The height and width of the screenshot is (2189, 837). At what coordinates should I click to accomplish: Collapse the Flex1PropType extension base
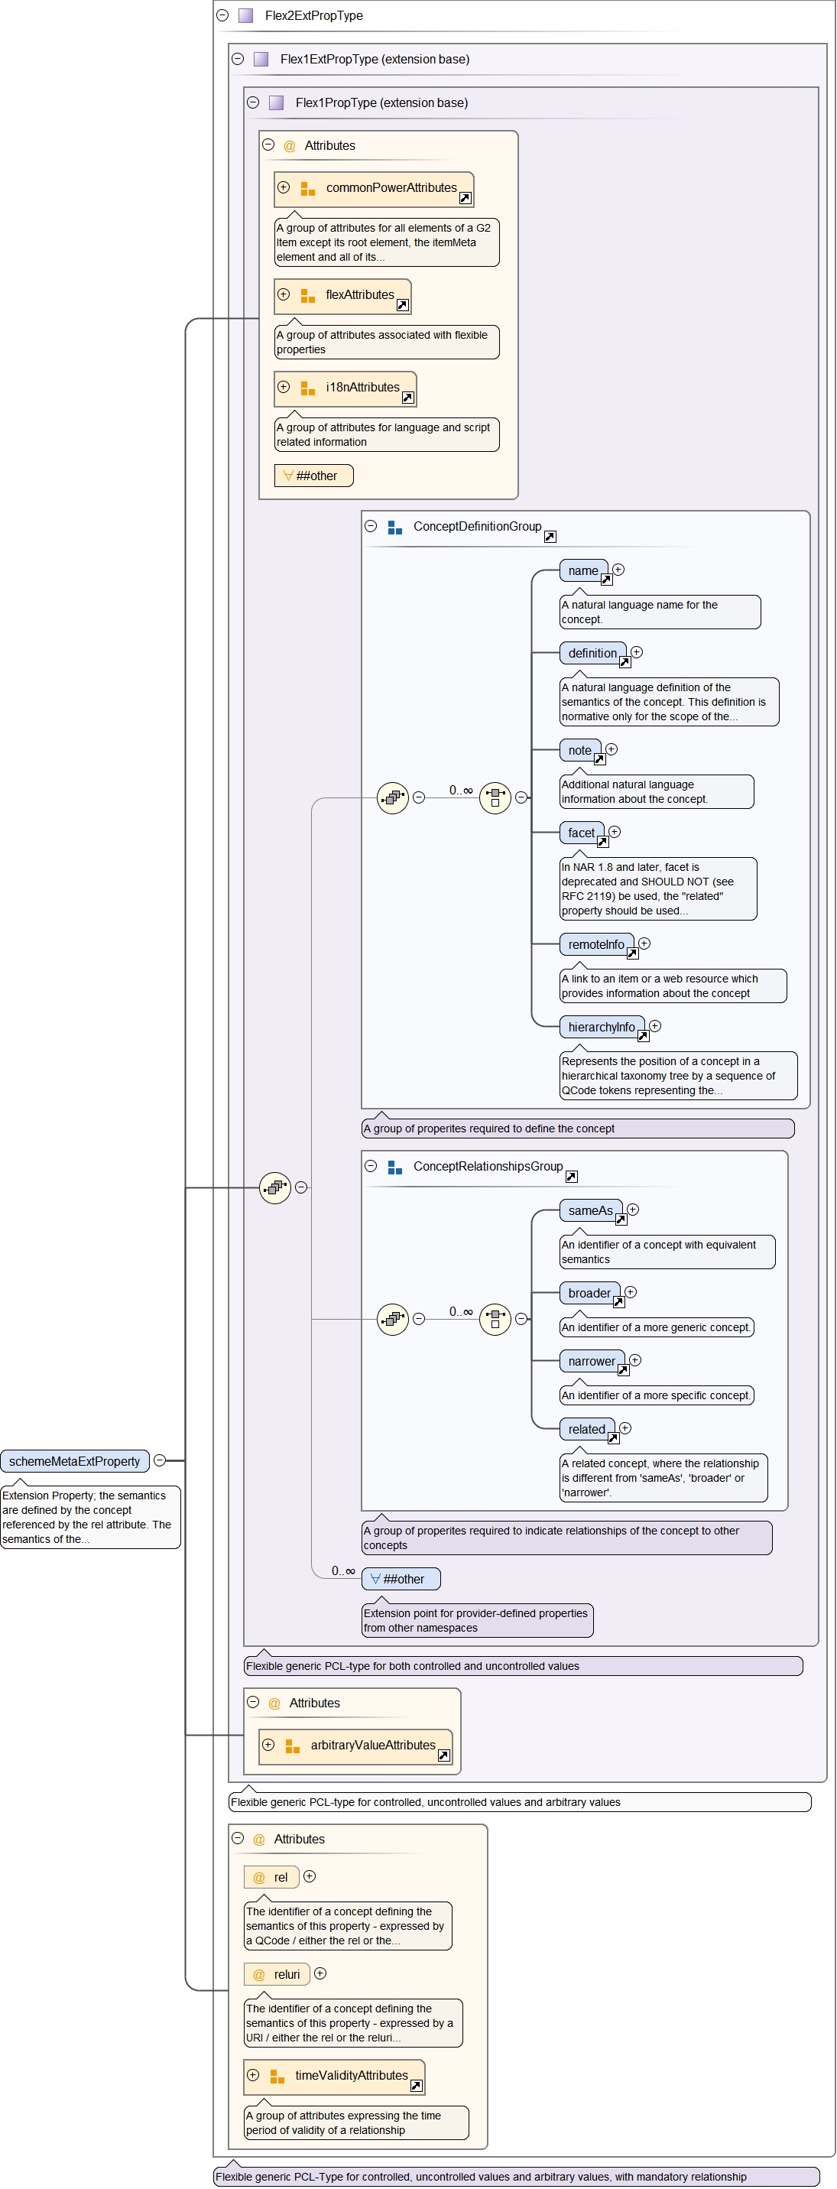point(253,102)
